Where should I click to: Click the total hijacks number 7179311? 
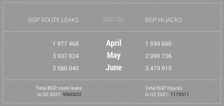coord(179,95)
